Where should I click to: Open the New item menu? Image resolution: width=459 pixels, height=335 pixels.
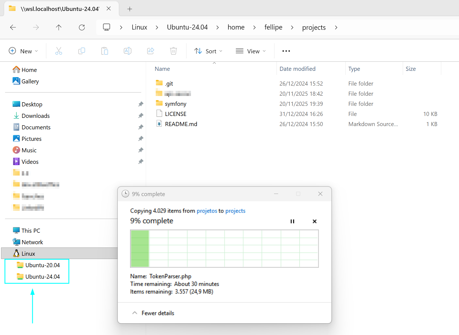point(23,51)
